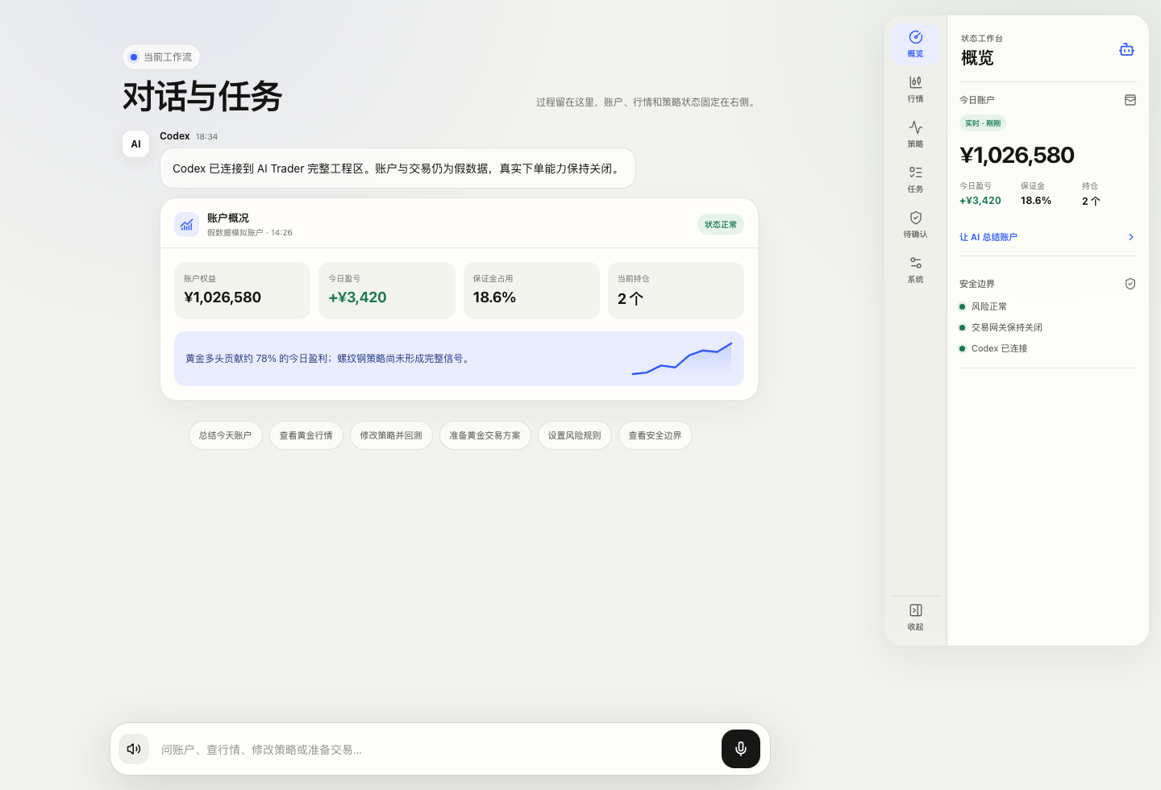Click the 当前工作流 workflow pill
Screen dimensions: 1161x790
[161, 57]
